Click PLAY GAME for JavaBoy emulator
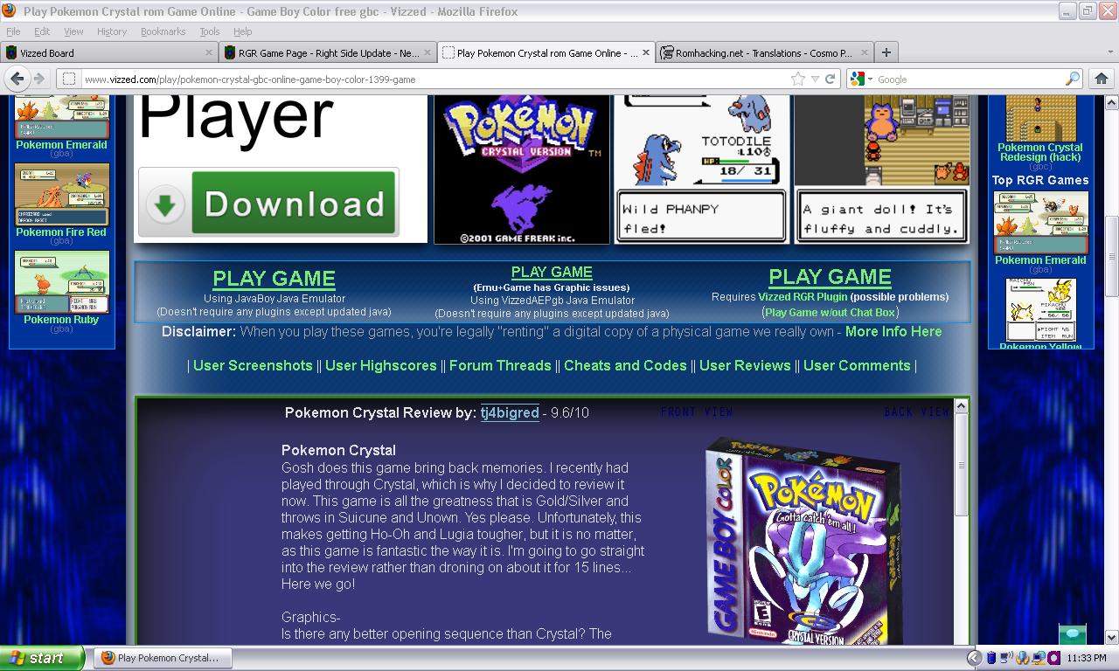The height and width of the screenshot is (671, 1119). tap(274, 279)
